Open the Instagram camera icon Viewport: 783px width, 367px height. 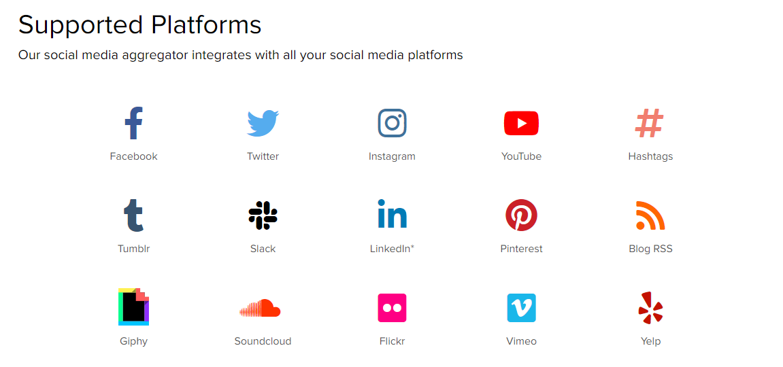pos(392,122)
